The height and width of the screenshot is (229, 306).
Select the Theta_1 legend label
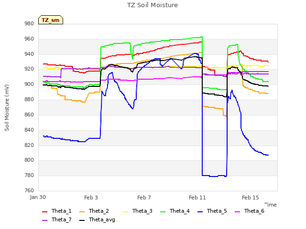click(62, 211)
